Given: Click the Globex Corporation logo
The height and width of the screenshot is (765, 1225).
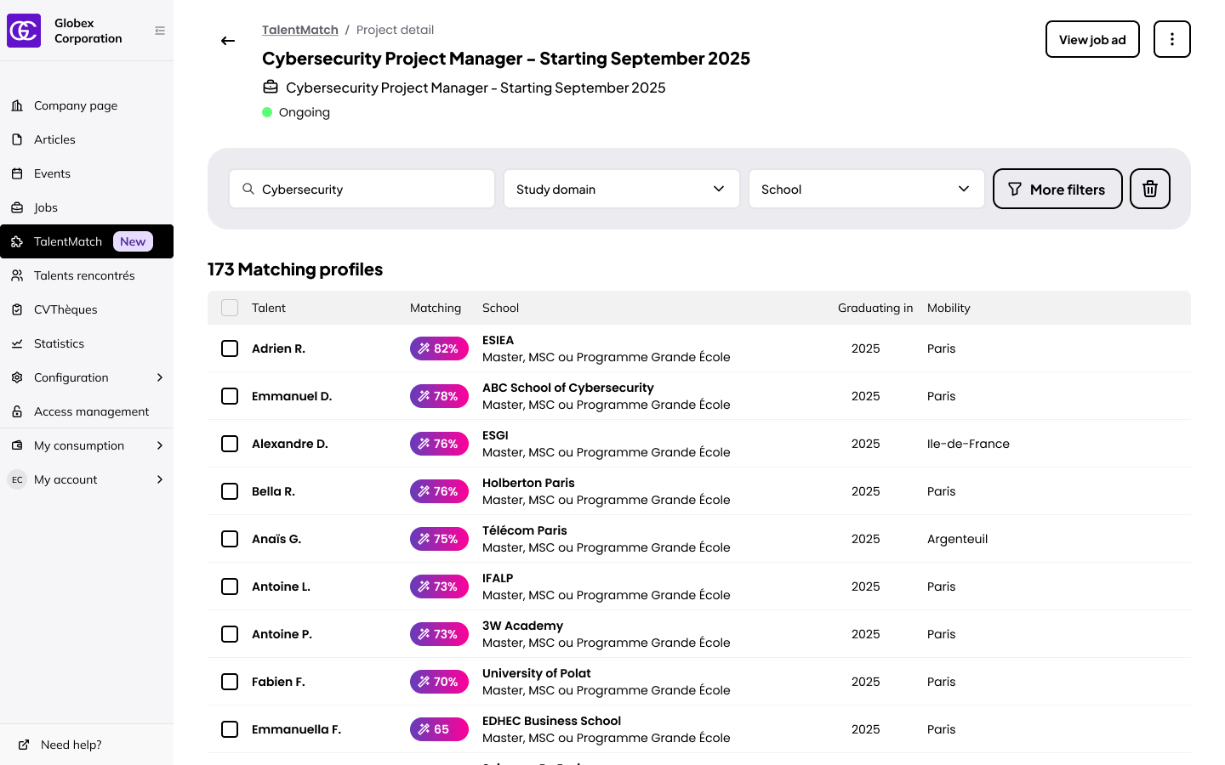Looking at the screenshot, I should pos(24,31).
